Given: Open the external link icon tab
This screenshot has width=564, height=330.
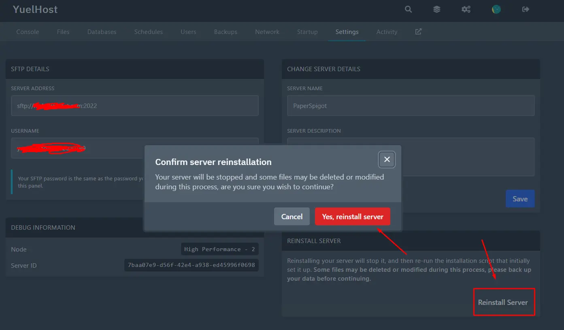Looking at the screenshot, I should tap(418, 32).
